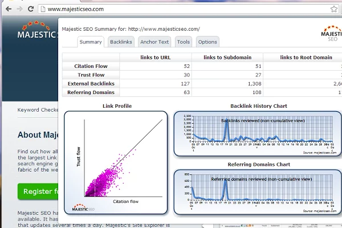The height and width of the screenshot is (228, 342).
Task: Go to the Options tab
Action: click(x=207, y=42)
